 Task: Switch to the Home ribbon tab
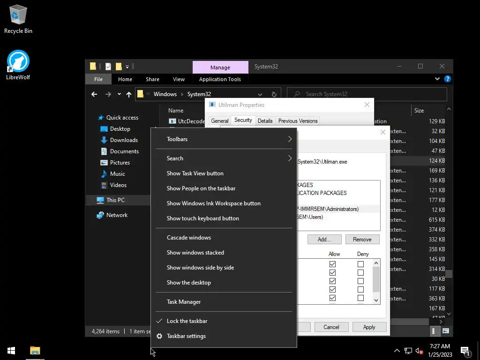tap(125, 79)
